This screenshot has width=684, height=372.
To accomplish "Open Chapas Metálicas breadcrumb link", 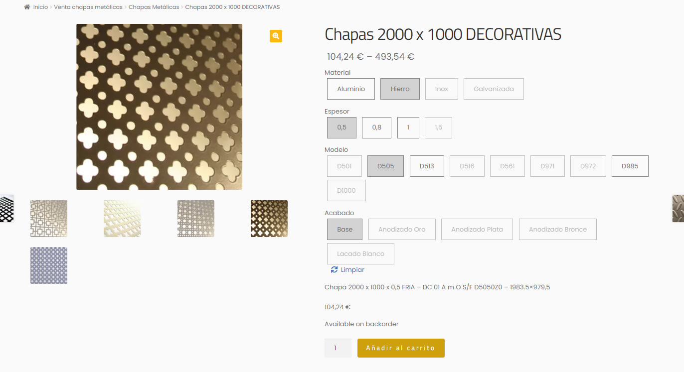I will coord(154,7).
